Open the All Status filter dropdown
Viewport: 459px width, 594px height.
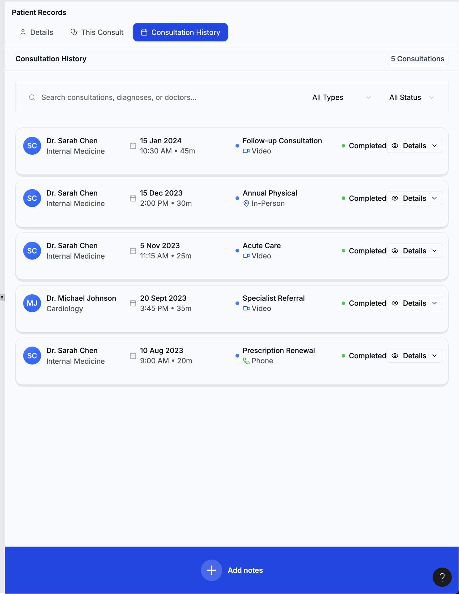(411, 97)
